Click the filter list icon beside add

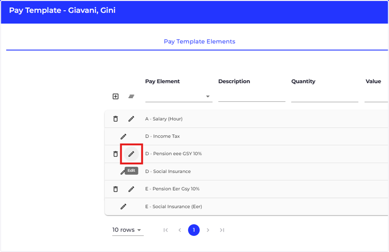pos(131,97)
